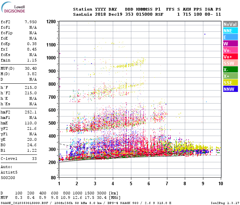Select the X+ light green legend swatch
This screenshot has width=240, height=205.
click(x=230, y=76)
